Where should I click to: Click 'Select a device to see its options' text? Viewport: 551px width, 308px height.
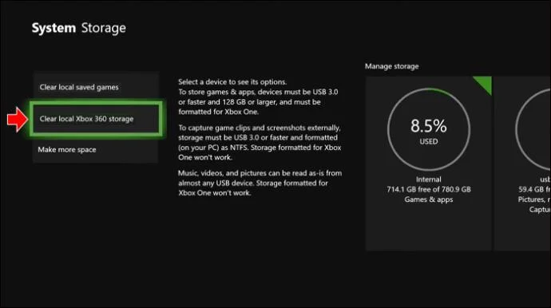click(x=232, y=82)
